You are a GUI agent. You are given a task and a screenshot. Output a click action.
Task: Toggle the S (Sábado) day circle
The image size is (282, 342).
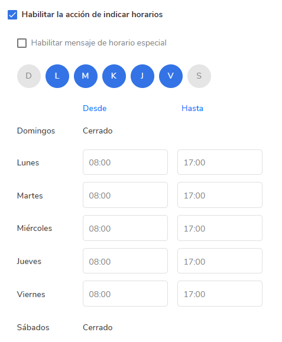(x=199, y=76)
